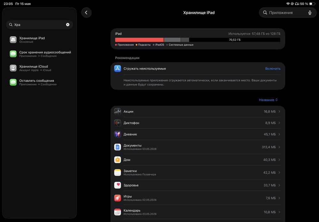
Task: Expand the Дневник row chevron
Action: tap(279, 134)
